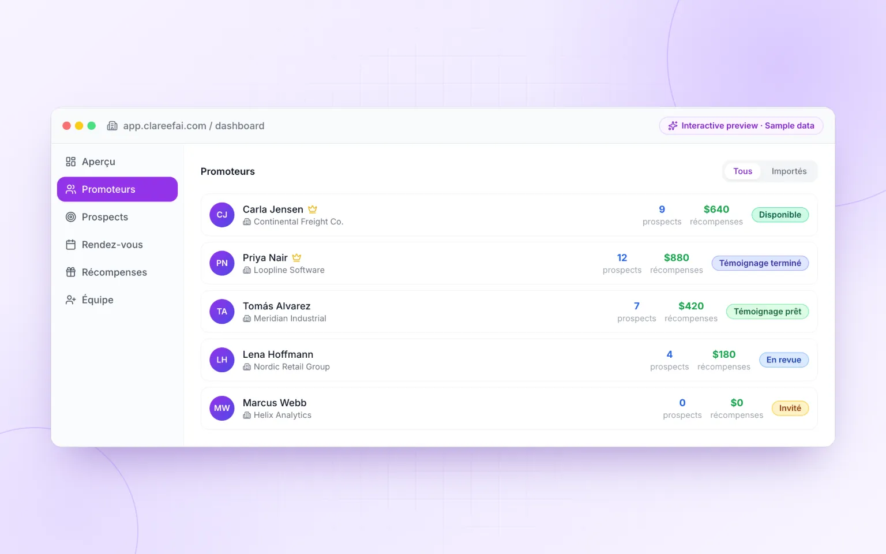Click the name Lena Hoffmann
Image resolution: width=886 pixels, height=554 pixels.
278,354
